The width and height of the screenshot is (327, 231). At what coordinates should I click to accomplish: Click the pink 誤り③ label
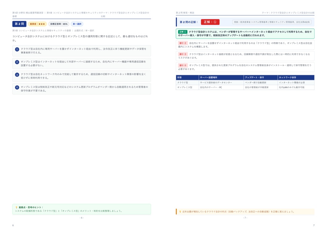pyautogui.click(x=183, y=54)
